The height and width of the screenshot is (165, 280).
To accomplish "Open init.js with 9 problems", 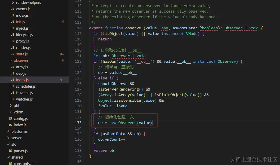I will pos(20,22).
